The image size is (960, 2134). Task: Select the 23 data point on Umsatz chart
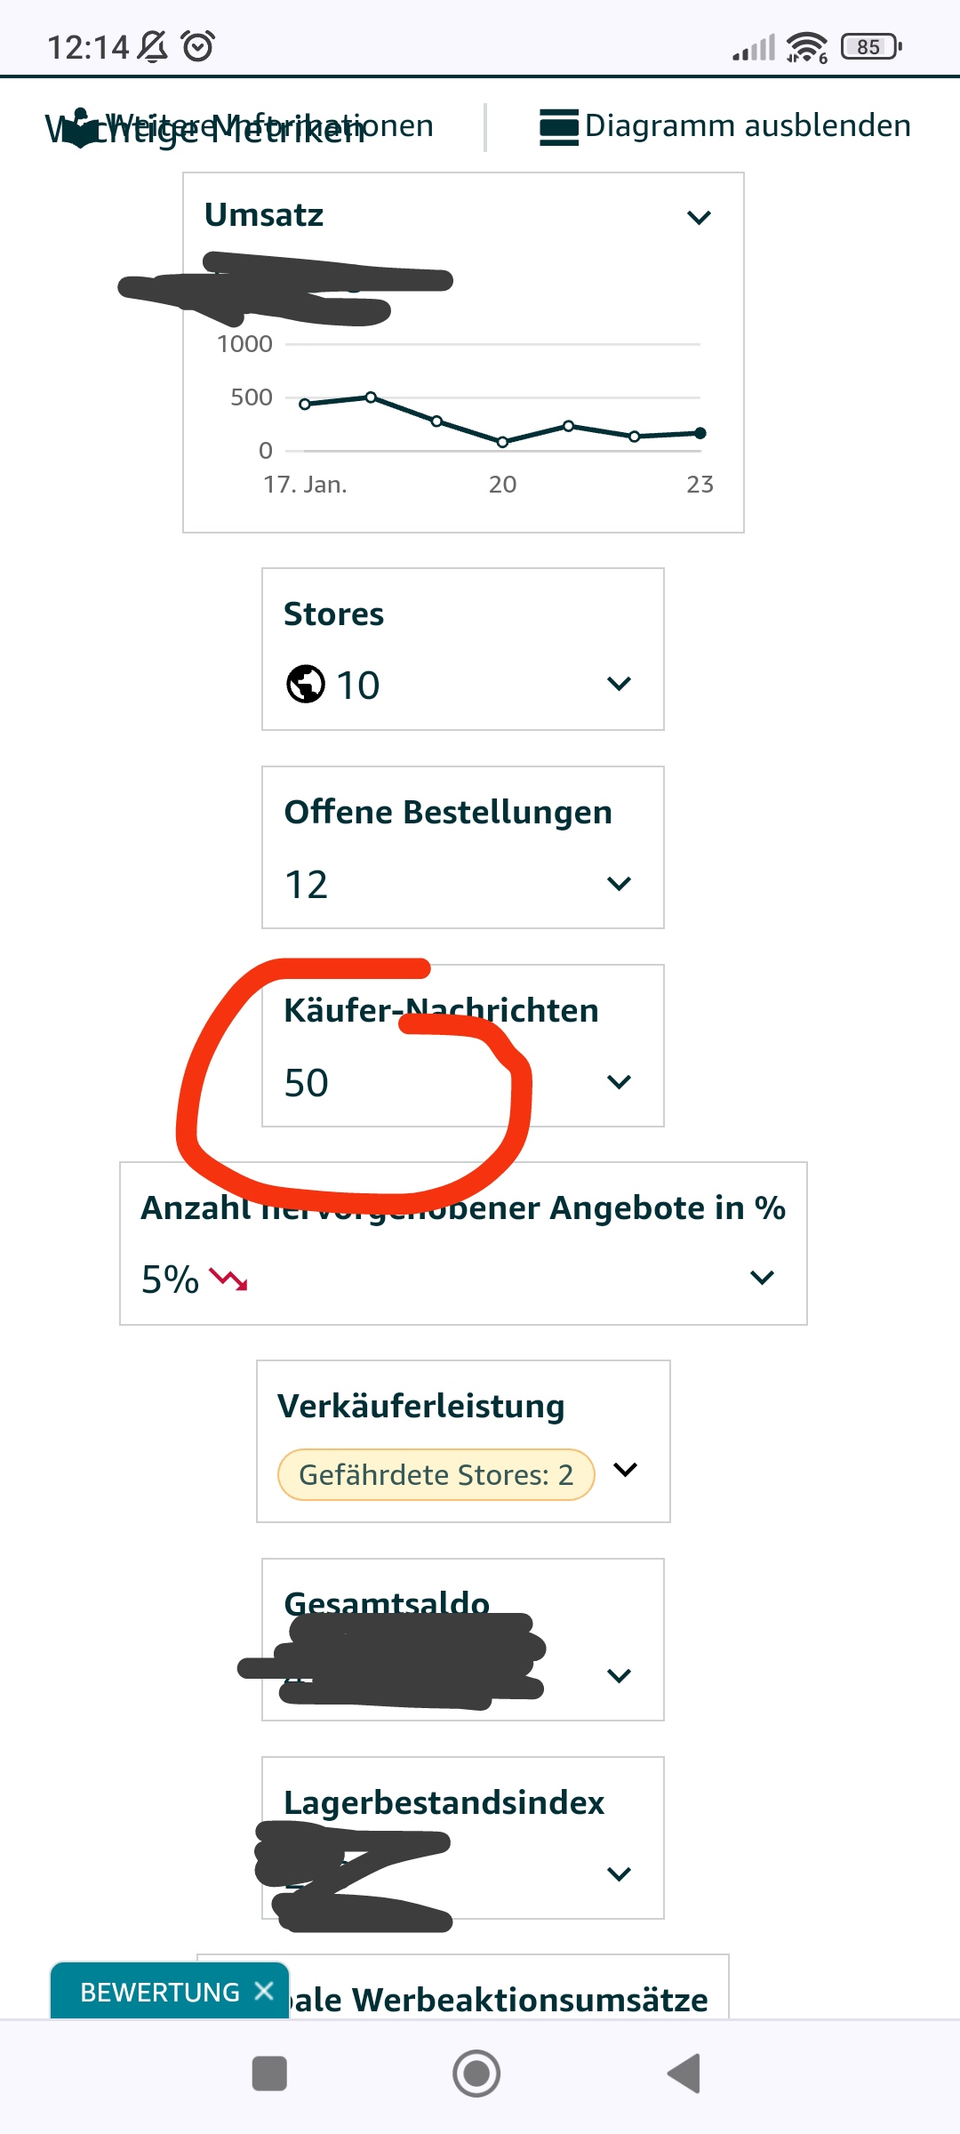700,433
